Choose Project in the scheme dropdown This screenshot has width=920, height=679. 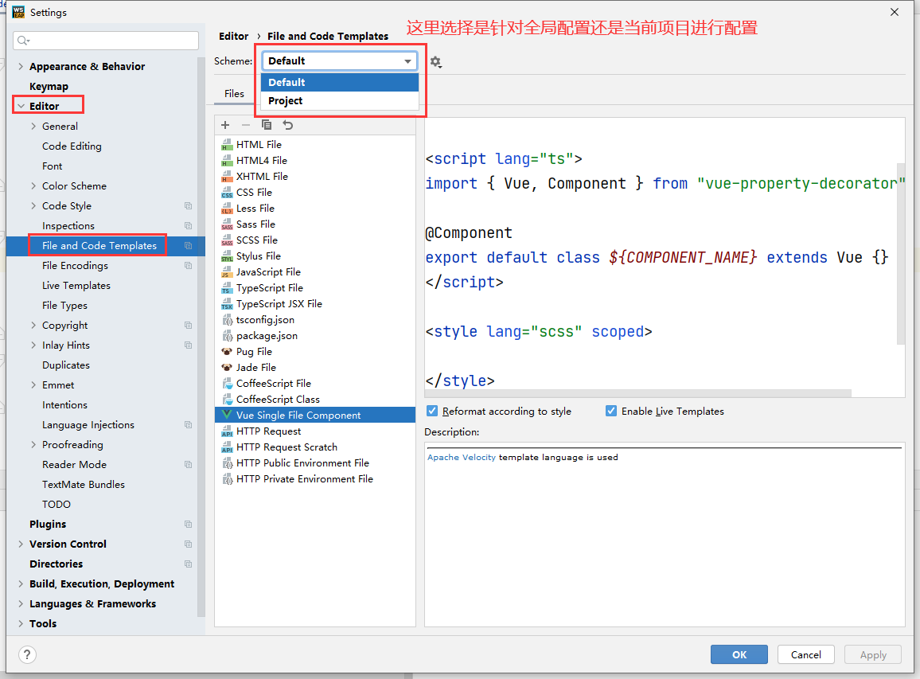pyautogui.click(x=286, y=101)
